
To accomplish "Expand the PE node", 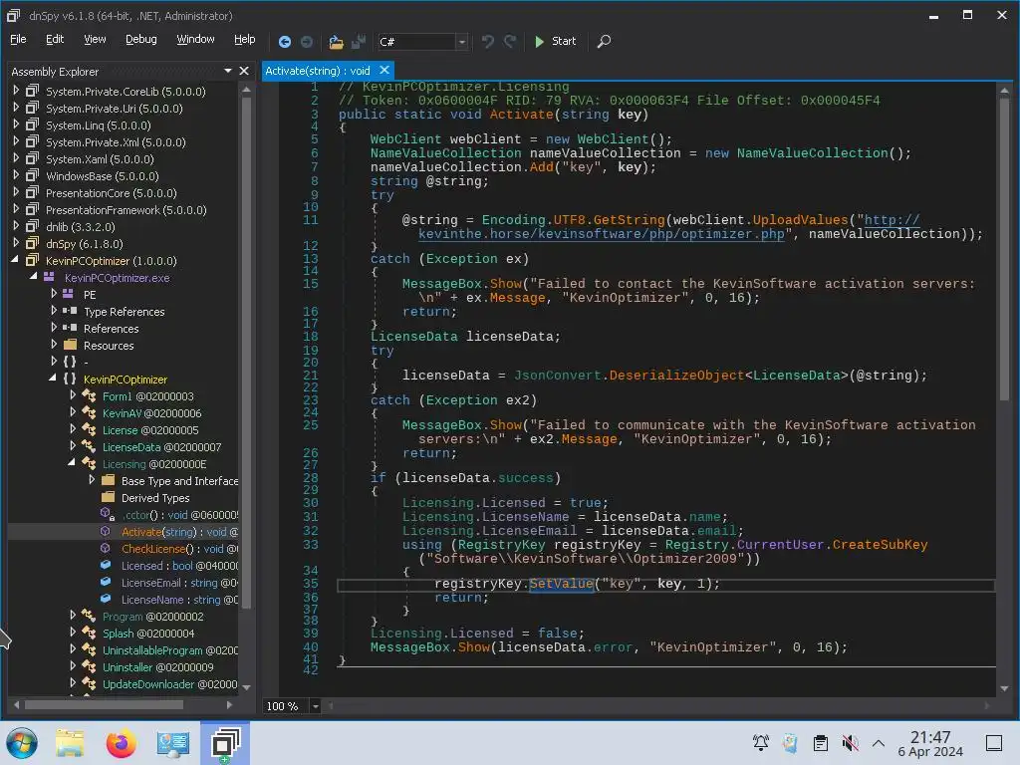I will point(54,294).
